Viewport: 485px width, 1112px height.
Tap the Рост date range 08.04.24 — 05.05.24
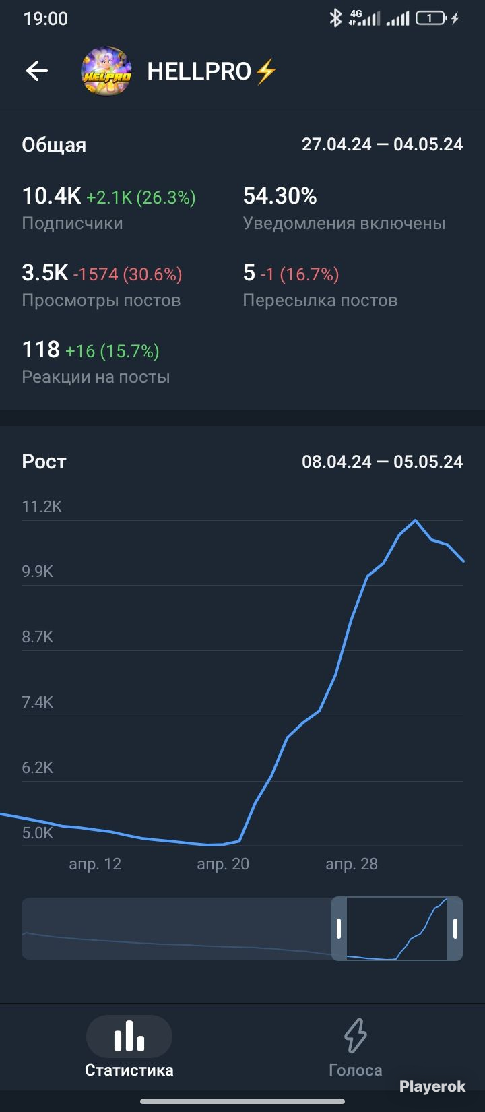tap(383, 462)
